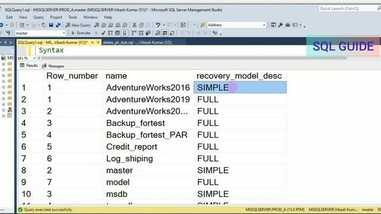Viewport: 381px width, 214px height.
Task: Execute the current query
Action: [x=81, y=33]
